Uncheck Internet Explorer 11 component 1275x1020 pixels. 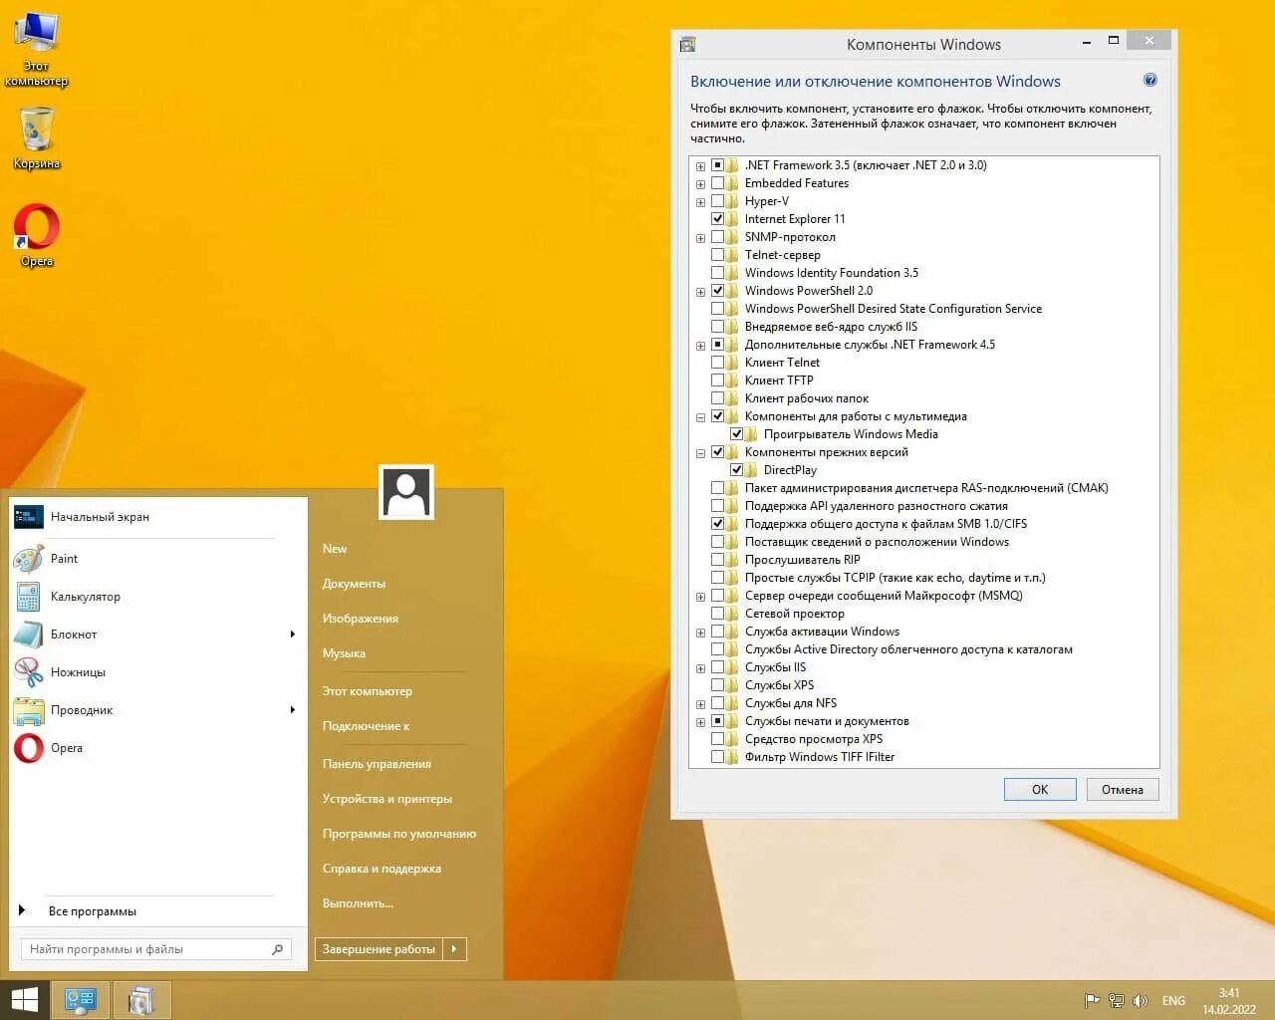(717, 219)
